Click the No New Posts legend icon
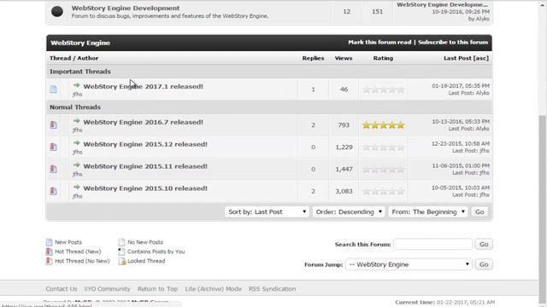The width and height of the screenshot is (547, 307). pos(121,242)
